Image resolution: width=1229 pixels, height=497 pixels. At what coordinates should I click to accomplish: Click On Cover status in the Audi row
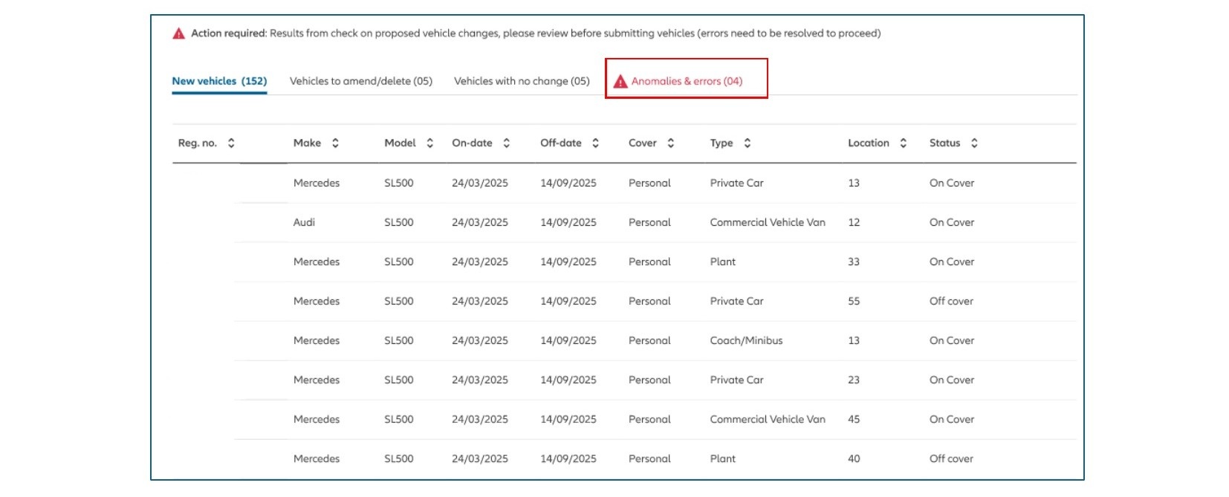point(952,222)
